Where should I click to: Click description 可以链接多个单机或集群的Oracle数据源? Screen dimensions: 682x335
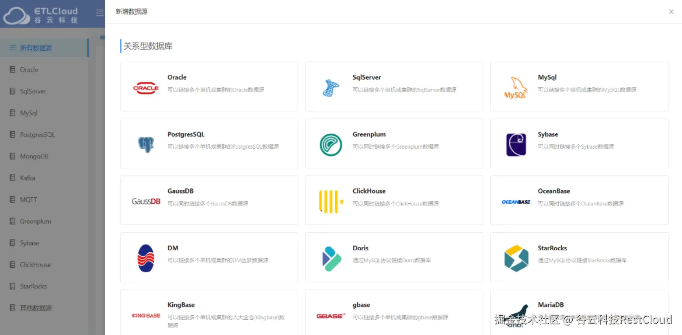pyautogui.click(x=216, y=90)
